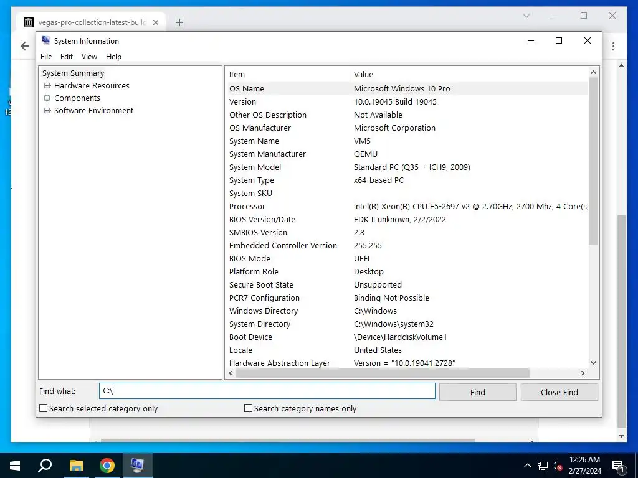Image resolution: width=638 pixels, height=478 pixels.
Task: Click the Find what input field
Action: point(267,391)
